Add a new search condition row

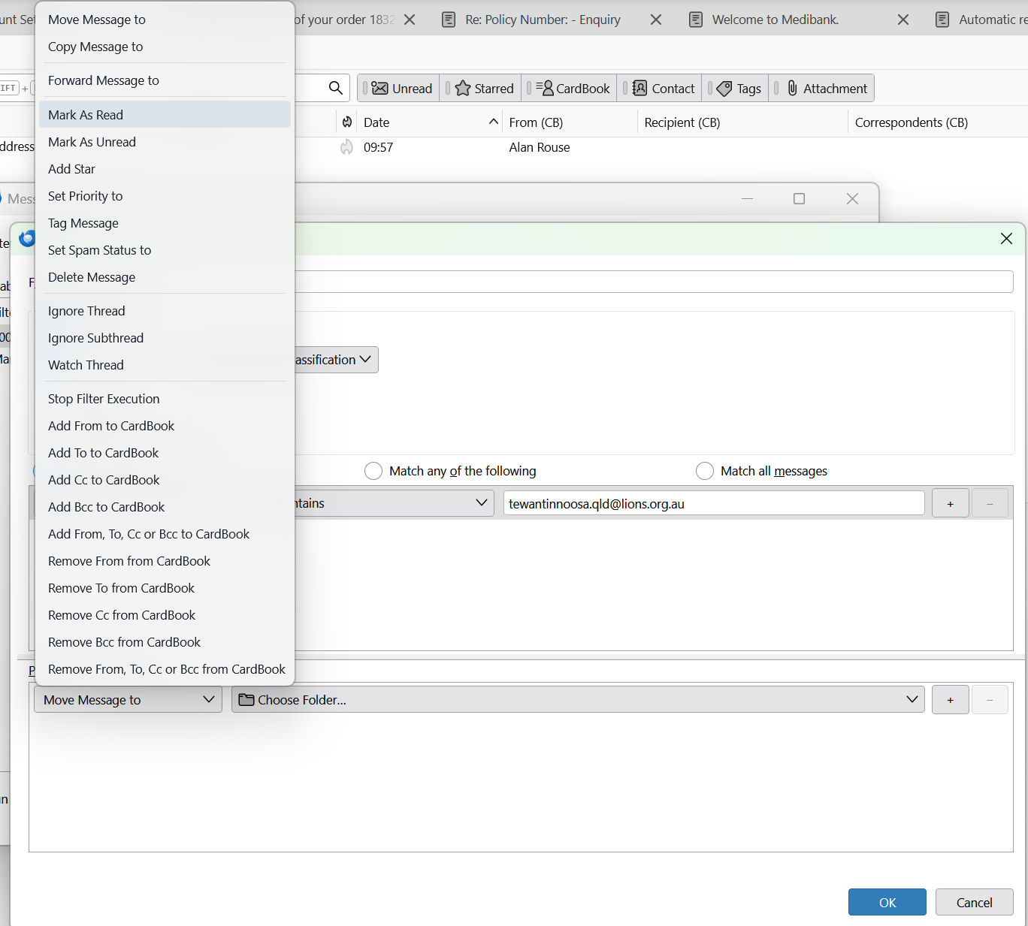(x=951, y=503)
